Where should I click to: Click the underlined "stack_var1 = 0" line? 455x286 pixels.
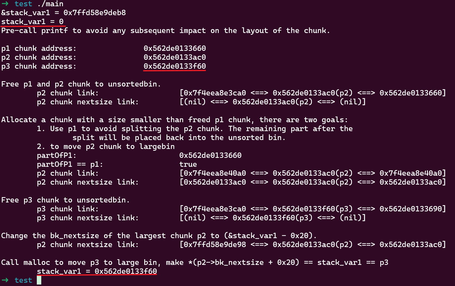click(x=32, y=22)
